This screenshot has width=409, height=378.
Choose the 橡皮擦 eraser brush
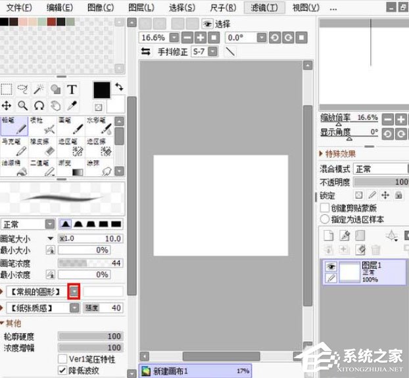[x=43, y=147]
